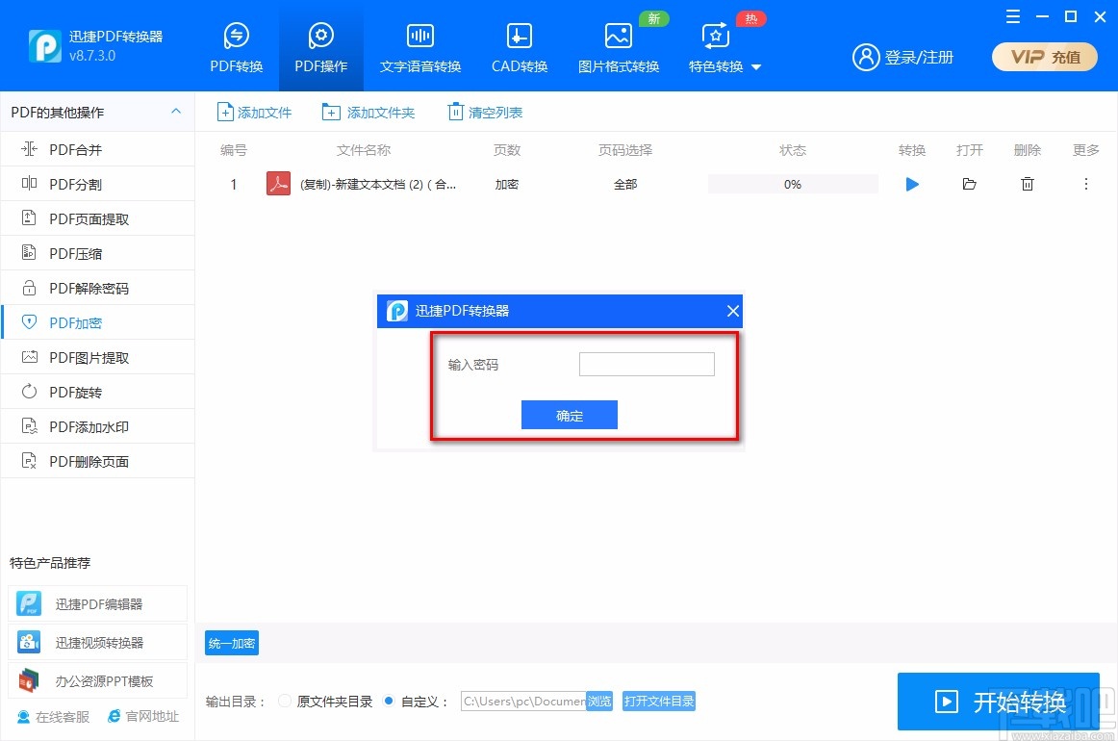Viewport: 1118px width, 741px height.
Task: Select PDF分割 in the sidebar
Action: coord(98,184)
